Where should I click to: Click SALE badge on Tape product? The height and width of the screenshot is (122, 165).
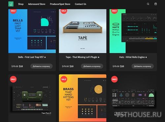[64, 11]
